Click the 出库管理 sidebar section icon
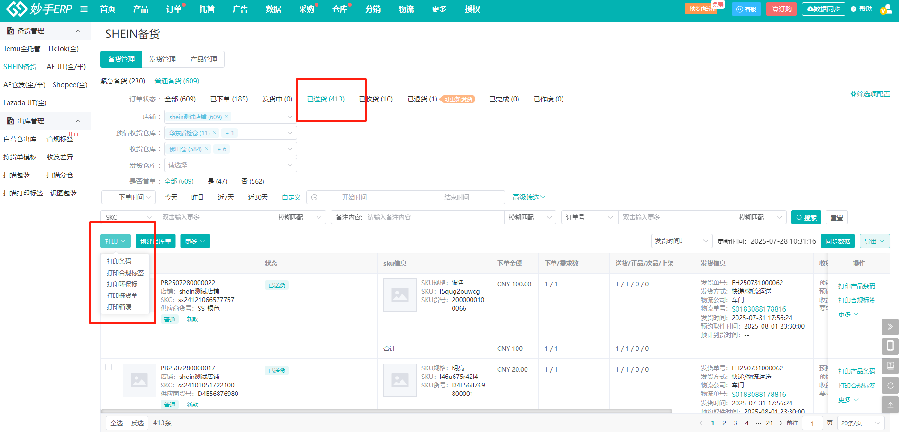Screen dimensions: 899x432 [10, 121]
